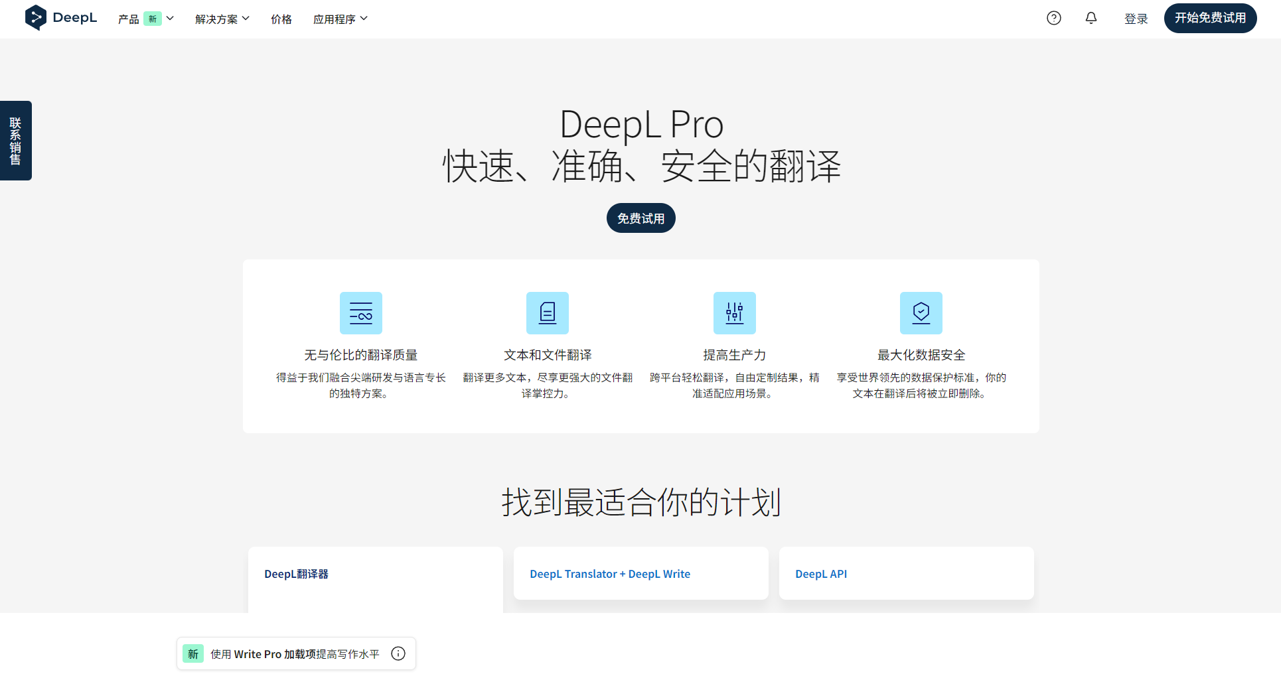Open the help question mark icon
Viewport: 1281px width, 680px height.
tap(1053, 18)
